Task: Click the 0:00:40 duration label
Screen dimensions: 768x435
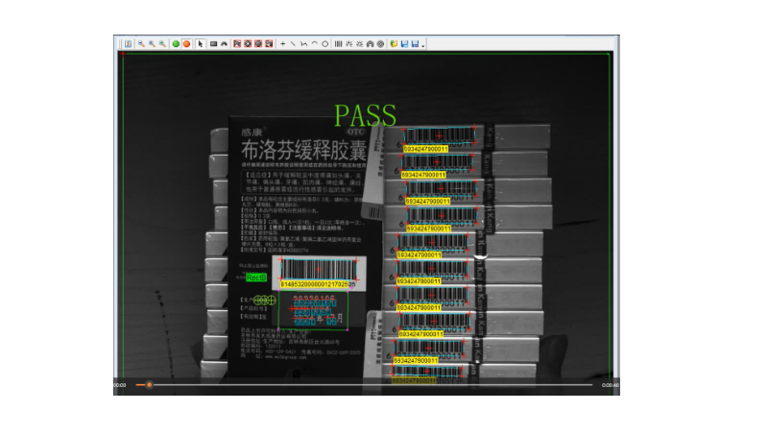Action: pyautogui.click(x=611, y=385)
